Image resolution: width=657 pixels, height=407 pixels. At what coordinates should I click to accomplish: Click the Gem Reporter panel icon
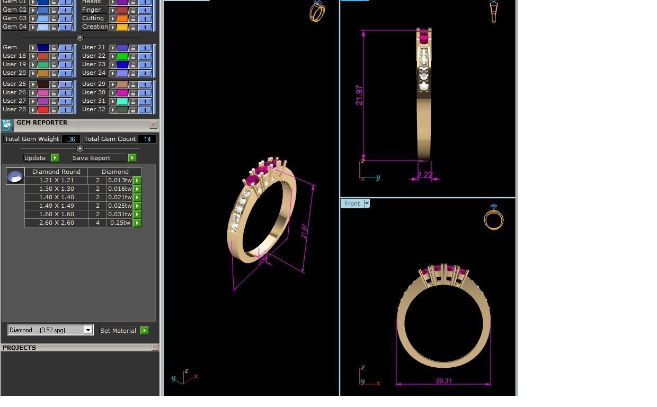[6, 126]
